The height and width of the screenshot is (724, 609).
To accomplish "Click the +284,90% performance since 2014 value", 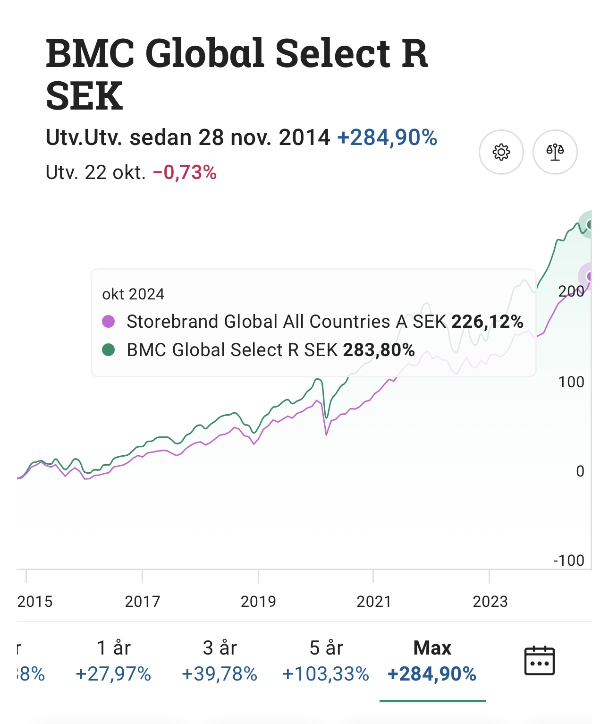I will pyautogui.click(x=387, y=137).
